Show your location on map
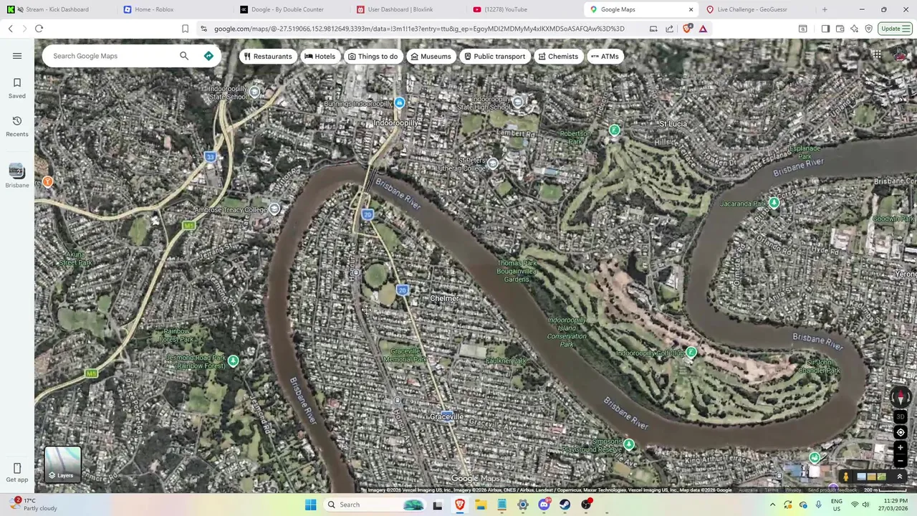The height and width of the screenshot is (516, 917). point(901,432)
